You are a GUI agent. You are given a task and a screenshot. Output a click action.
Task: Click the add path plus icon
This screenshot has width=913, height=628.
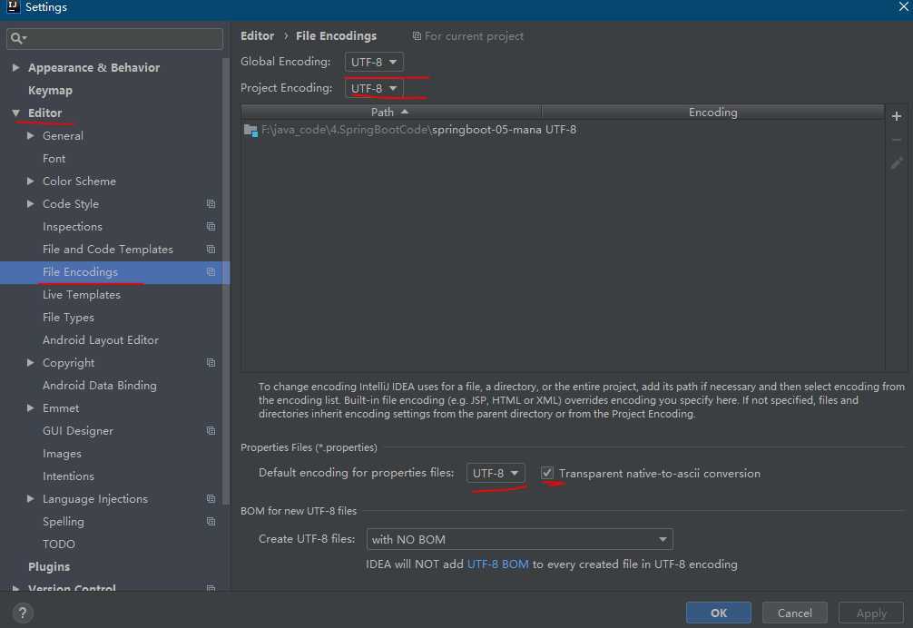click(x=896, y=116)
